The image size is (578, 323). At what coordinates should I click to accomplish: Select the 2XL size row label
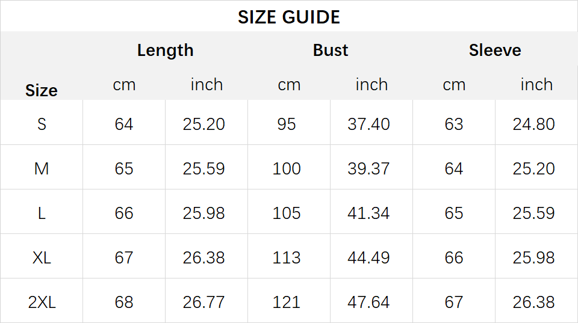(42, 303)
